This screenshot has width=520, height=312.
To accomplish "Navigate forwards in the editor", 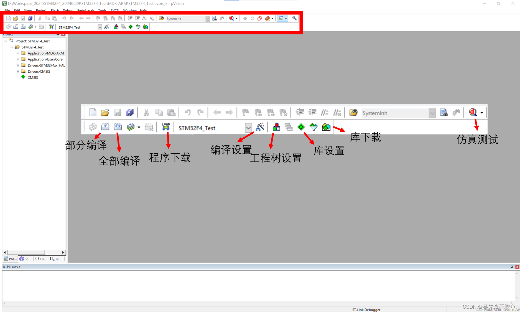I will (88, 18).
